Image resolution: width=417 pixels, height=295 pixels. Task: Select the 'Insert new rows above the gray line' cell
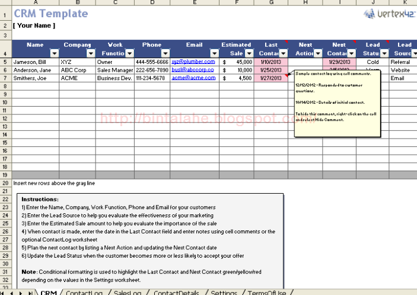coord(54,183)
